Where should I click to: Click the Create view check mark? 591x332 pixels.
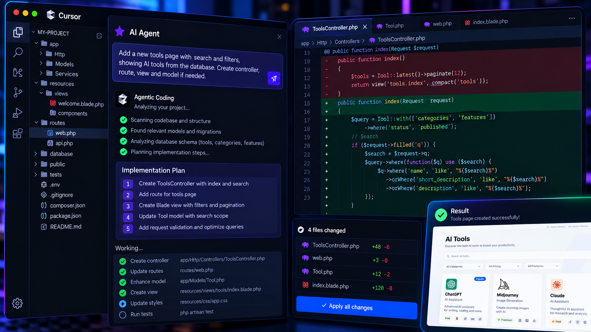[x=123, y=293]
